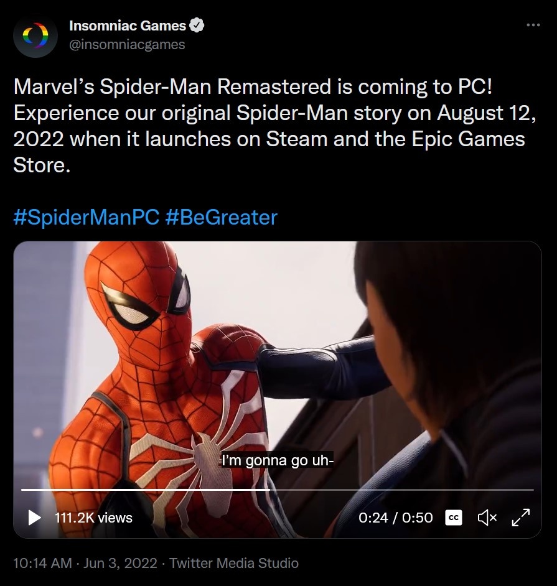Click the 0:24 / 0:50 video time display
The height and width of the screenshot is (586, 557).
(396, 517)
